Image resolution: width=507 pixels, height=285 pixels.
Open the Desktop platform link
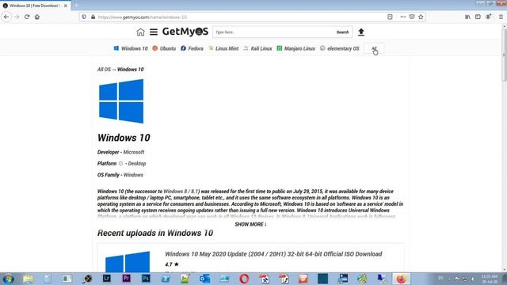(137, 164)
